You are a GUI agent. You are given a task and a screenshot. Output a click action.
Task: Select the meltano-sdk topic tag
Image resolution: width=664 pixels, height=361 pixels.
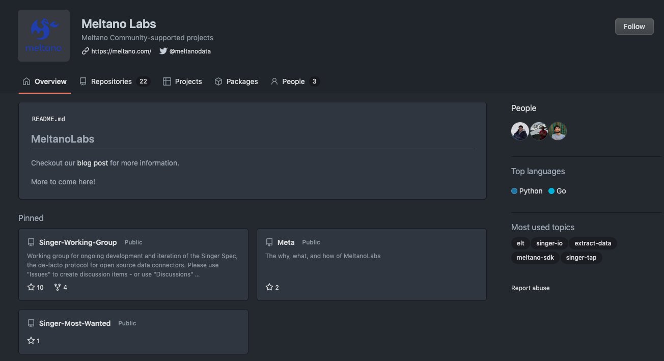point(535,258)
